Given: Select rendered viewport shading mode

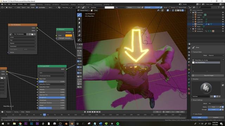Looking at the screenshot, I should click(182, 10).
